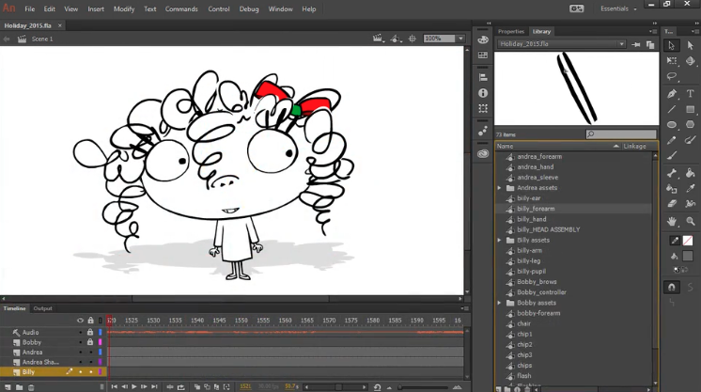Toggle lock on Audio layer
Viewport: 701px width, 392px height.
pyautogui.click(x=90, y=332)
